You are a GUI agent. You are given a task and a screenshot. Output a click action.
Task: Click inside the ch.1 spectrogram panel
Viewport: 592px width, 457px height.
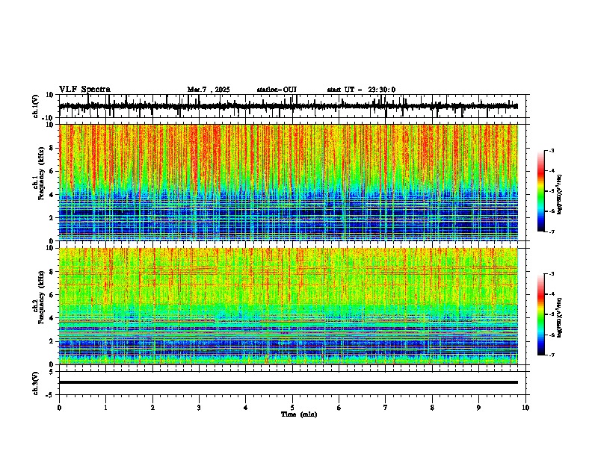[x=289, y=182]
